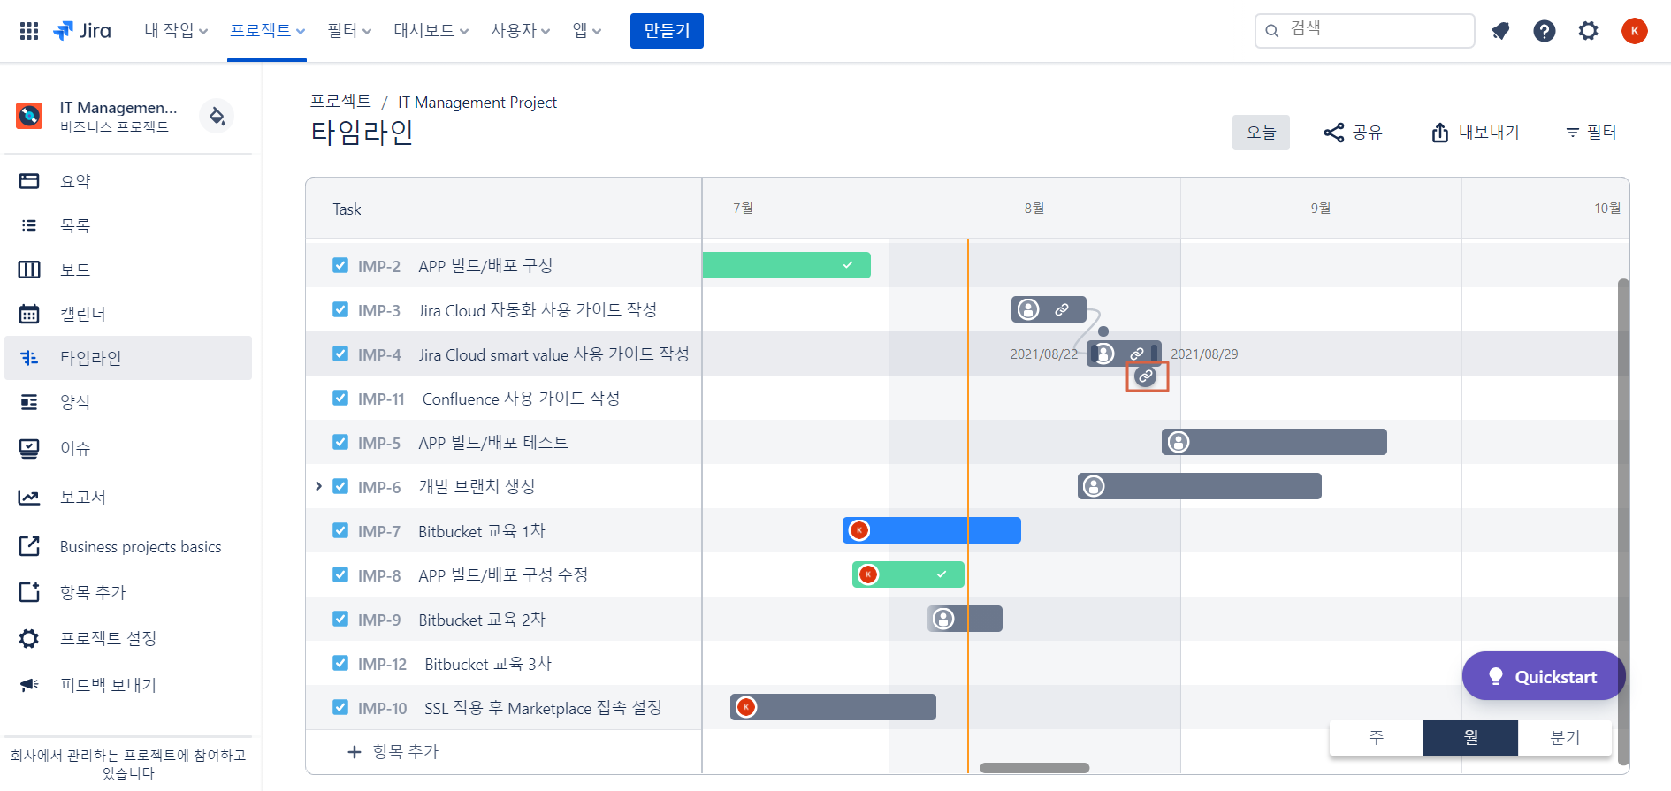Click the blue IMP-7 timeline bar

(x=932, y=530)
